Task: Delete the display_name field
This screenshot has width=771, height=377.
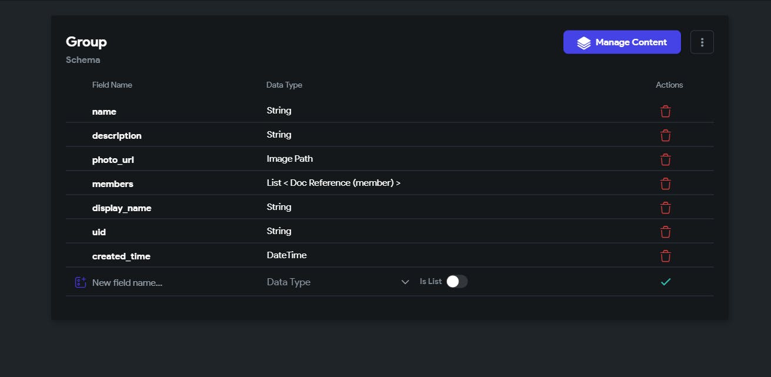Action: (665, 208)
